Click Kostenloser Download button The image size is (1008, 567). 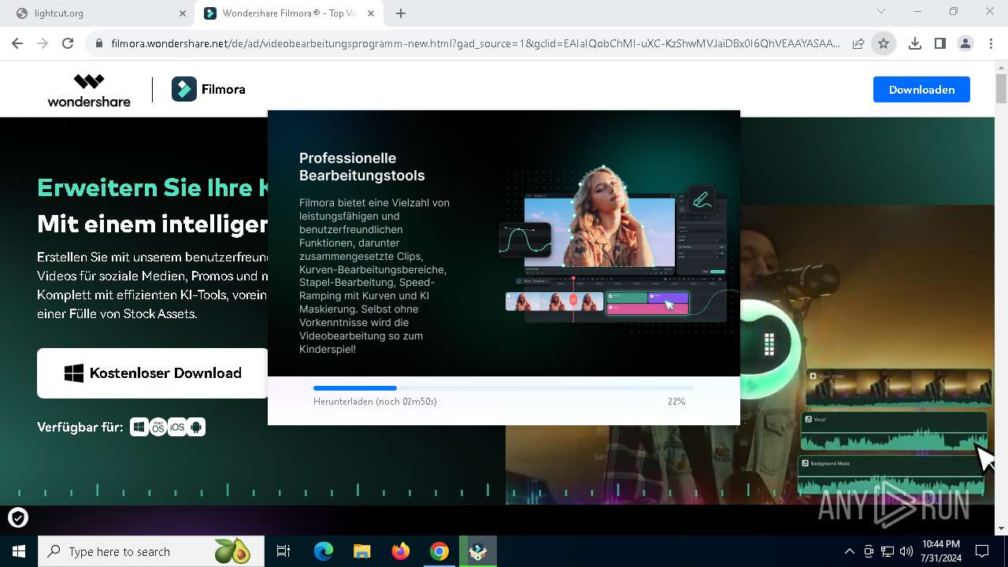pos(153,373)
